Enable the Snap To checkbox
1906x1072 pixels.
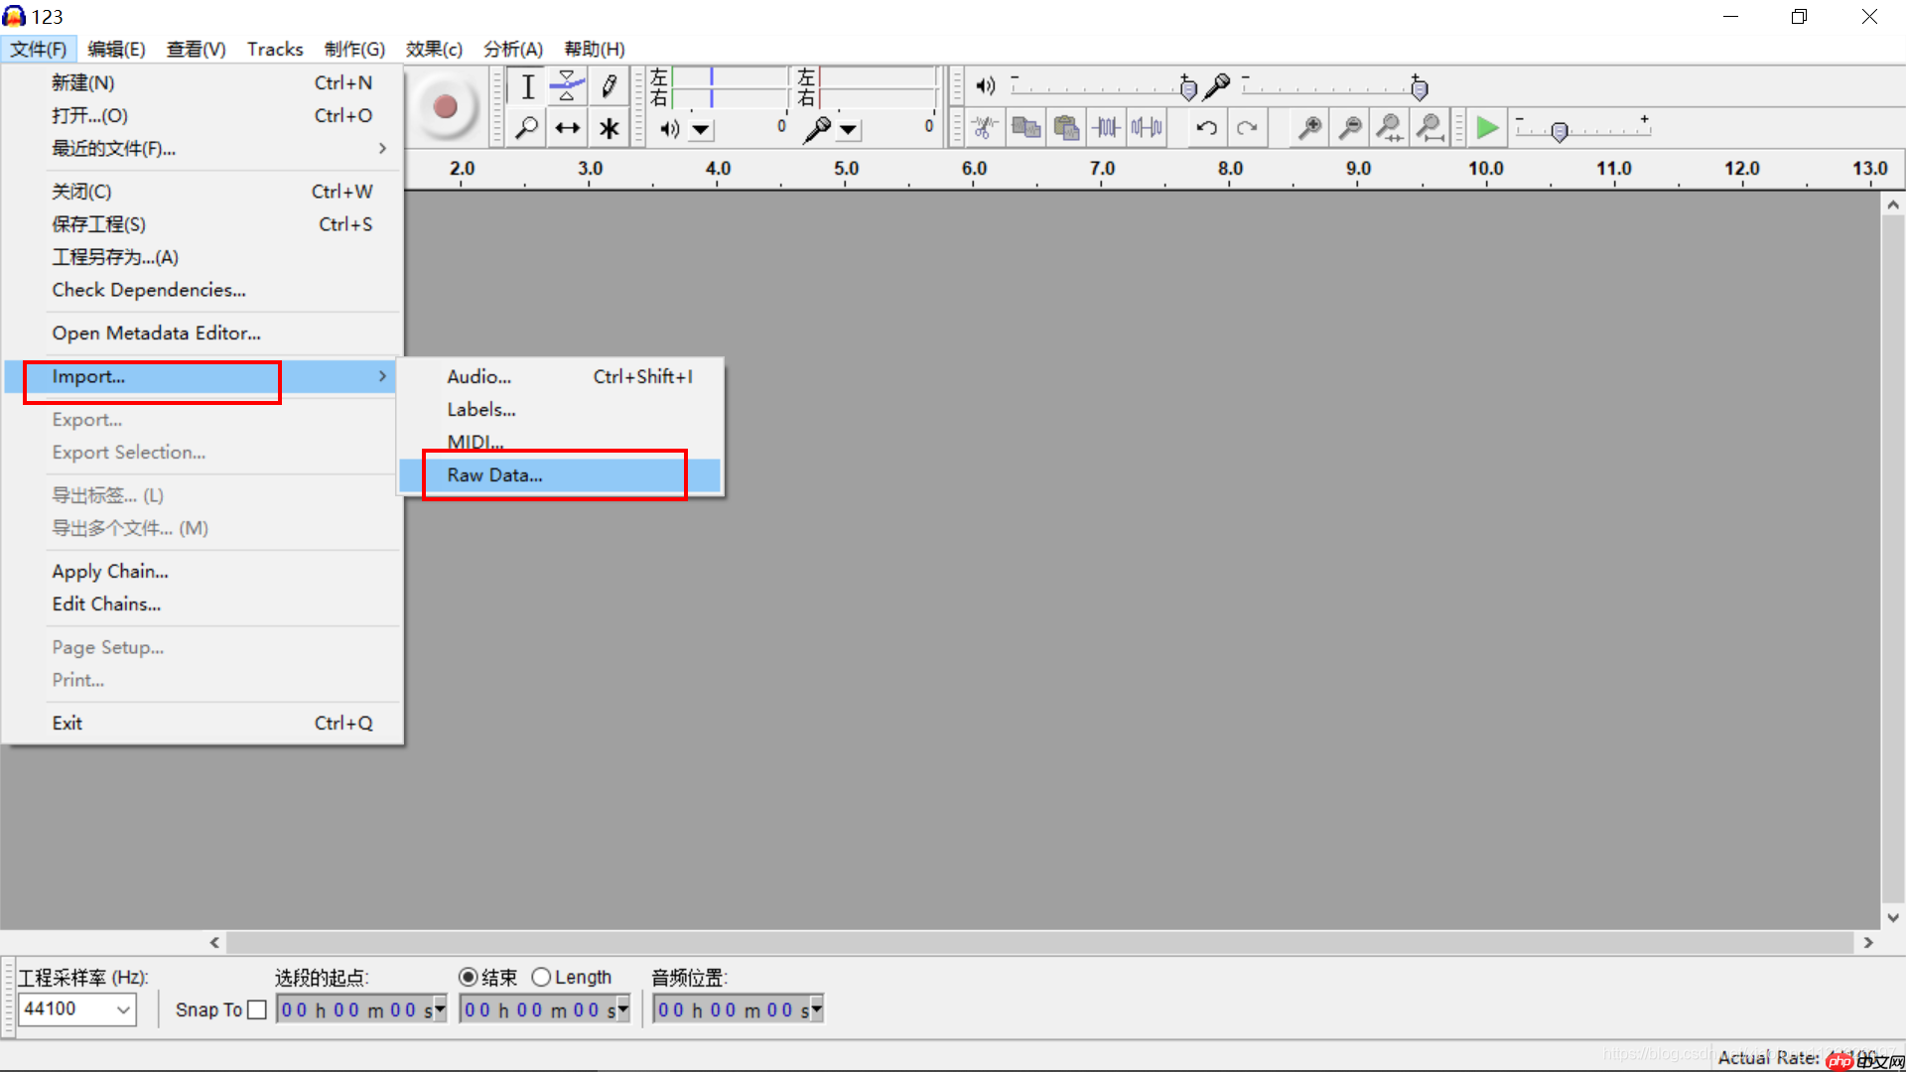[x=257, y=1009]
